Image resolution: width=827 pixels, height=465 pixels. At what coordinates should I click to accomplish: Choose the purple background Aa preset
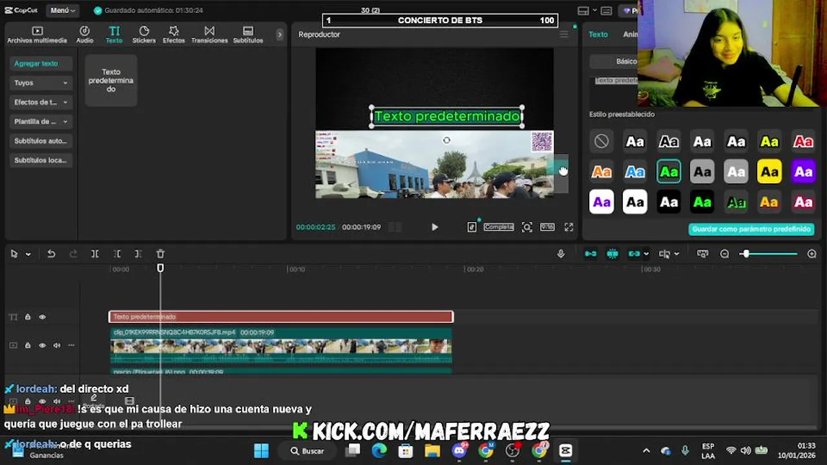[x=803, y=172]
